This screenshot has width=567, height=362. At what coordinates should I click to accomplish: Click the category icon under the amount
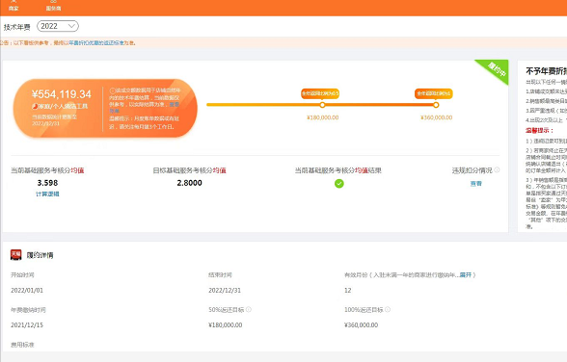coord(35,106)
